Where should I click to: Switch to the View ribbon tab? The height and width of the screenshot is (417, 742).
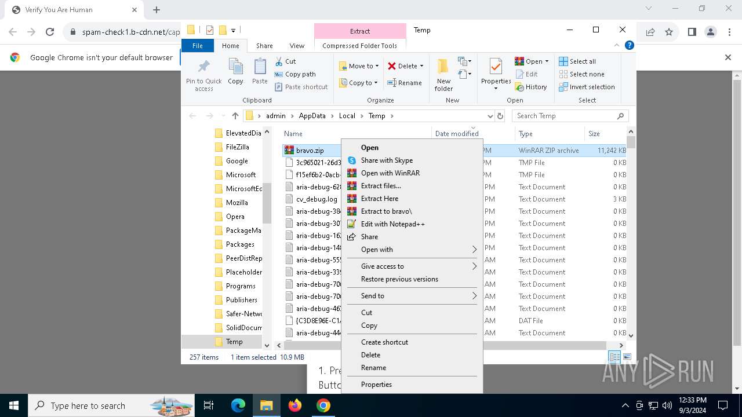297,46
